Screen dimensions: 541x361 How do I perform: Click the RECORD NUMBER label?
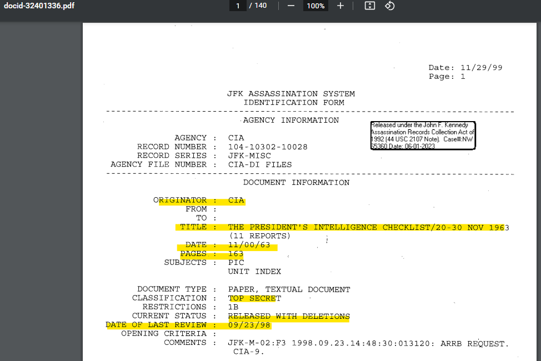pyautogui.click(x=172, y=147)
